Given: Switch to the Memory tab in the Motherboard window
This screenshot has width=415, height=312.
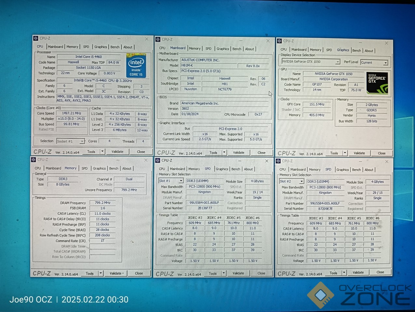Looking at the screenshot, I should pyautogui.click(x=195, y=49).
